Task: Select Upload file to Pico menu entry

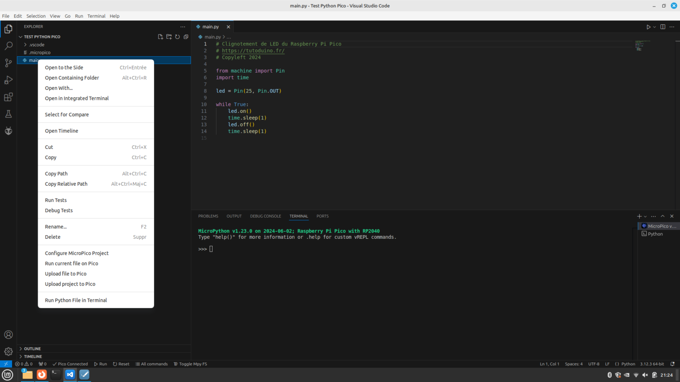Action: [66, 274]
